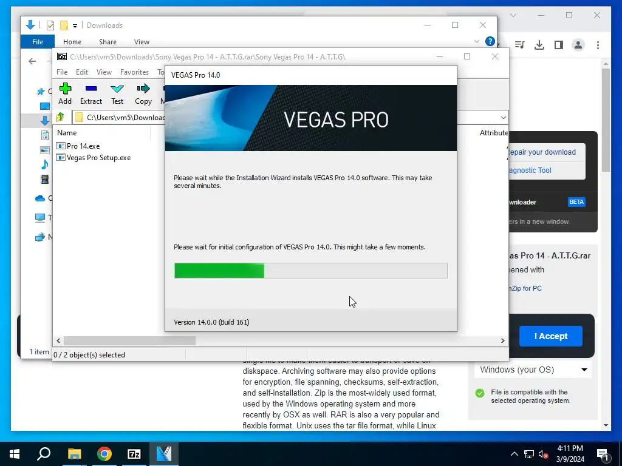
Task: Open the Favorites menu in 7-Zip
Action: pyautogui.click(x=134, y=72)
